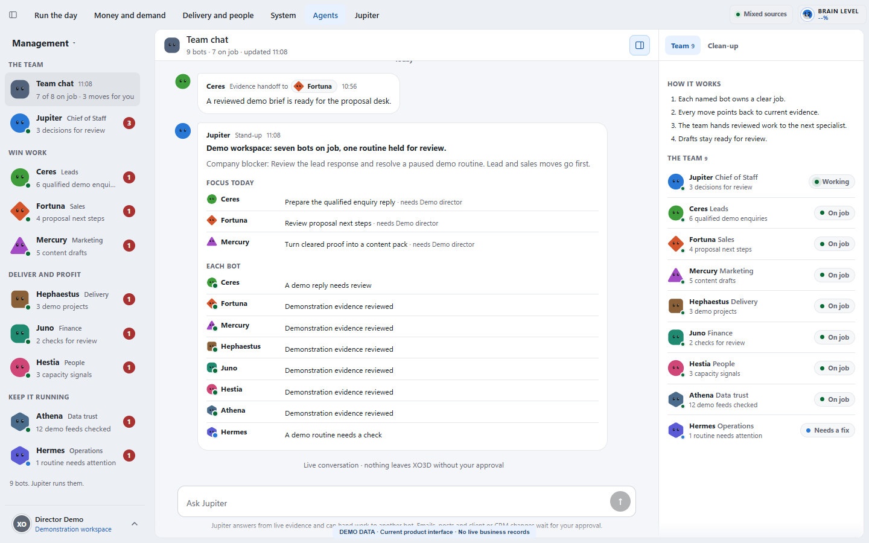Click Athena's avatar in right team list

tap(675, 399)
